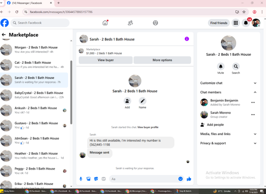
Task: Click the browser address bar URL
Action: [61, 12]
